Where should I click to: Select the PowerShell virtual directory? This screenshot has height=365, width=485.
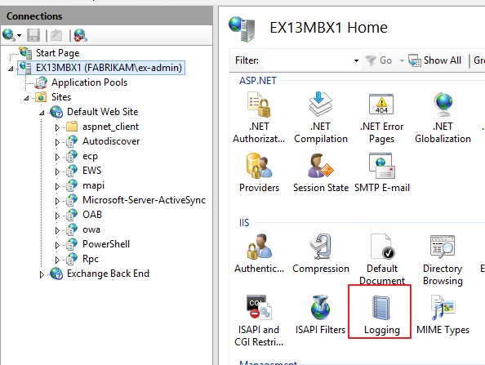[x=106, y=244]
